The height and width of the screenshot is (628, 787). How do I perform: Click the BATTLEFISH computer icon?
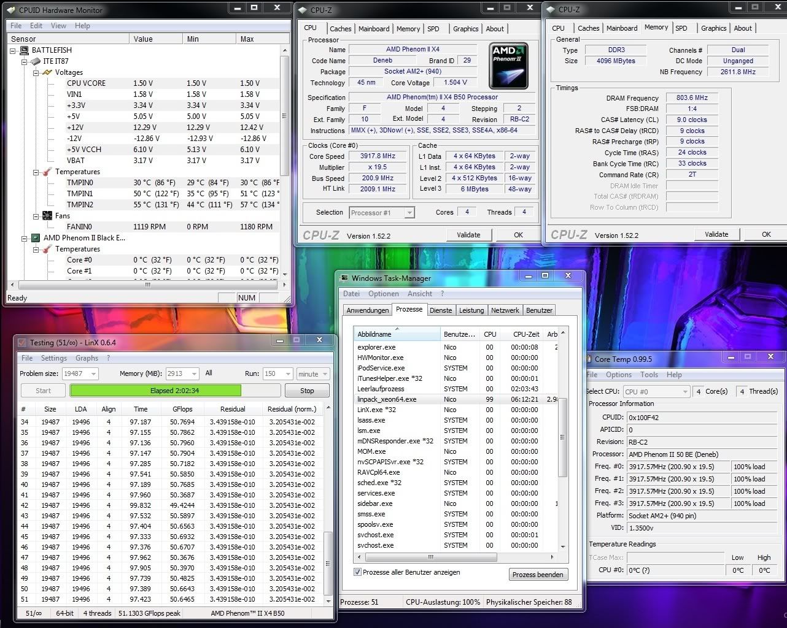point(25,50)
